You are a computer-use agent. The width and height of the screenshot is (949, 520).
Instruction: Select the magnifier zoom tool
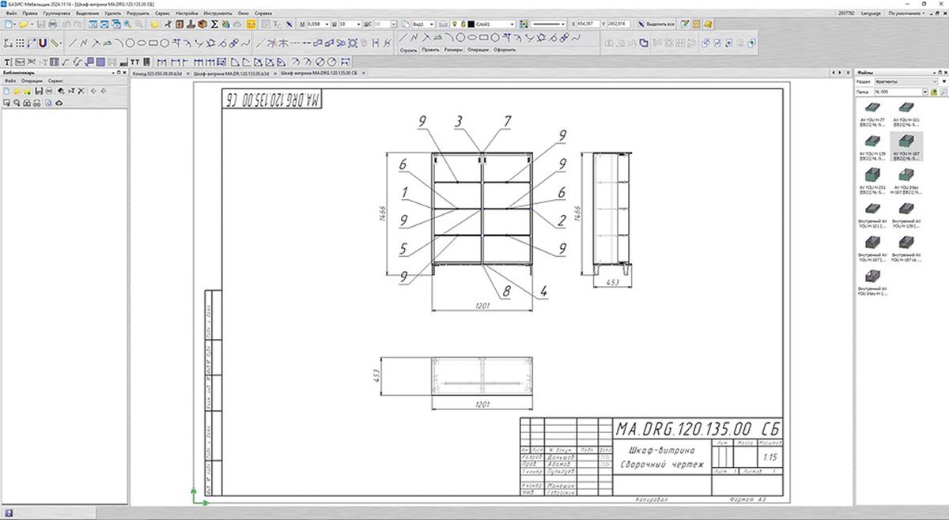[127, 25]
